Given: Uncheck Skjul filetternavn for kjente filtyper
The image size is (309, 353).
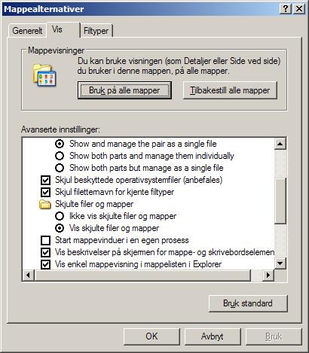Looking at the screenshot, I should (45, 192).
